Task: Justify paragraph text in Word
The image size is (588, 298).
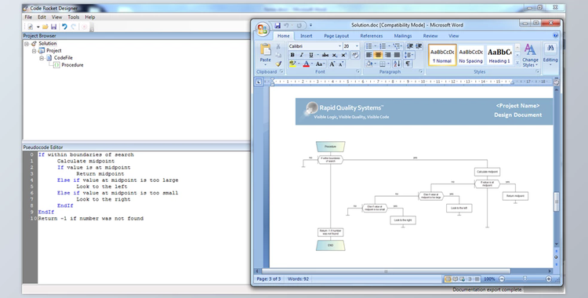Action: pos(397,55)
